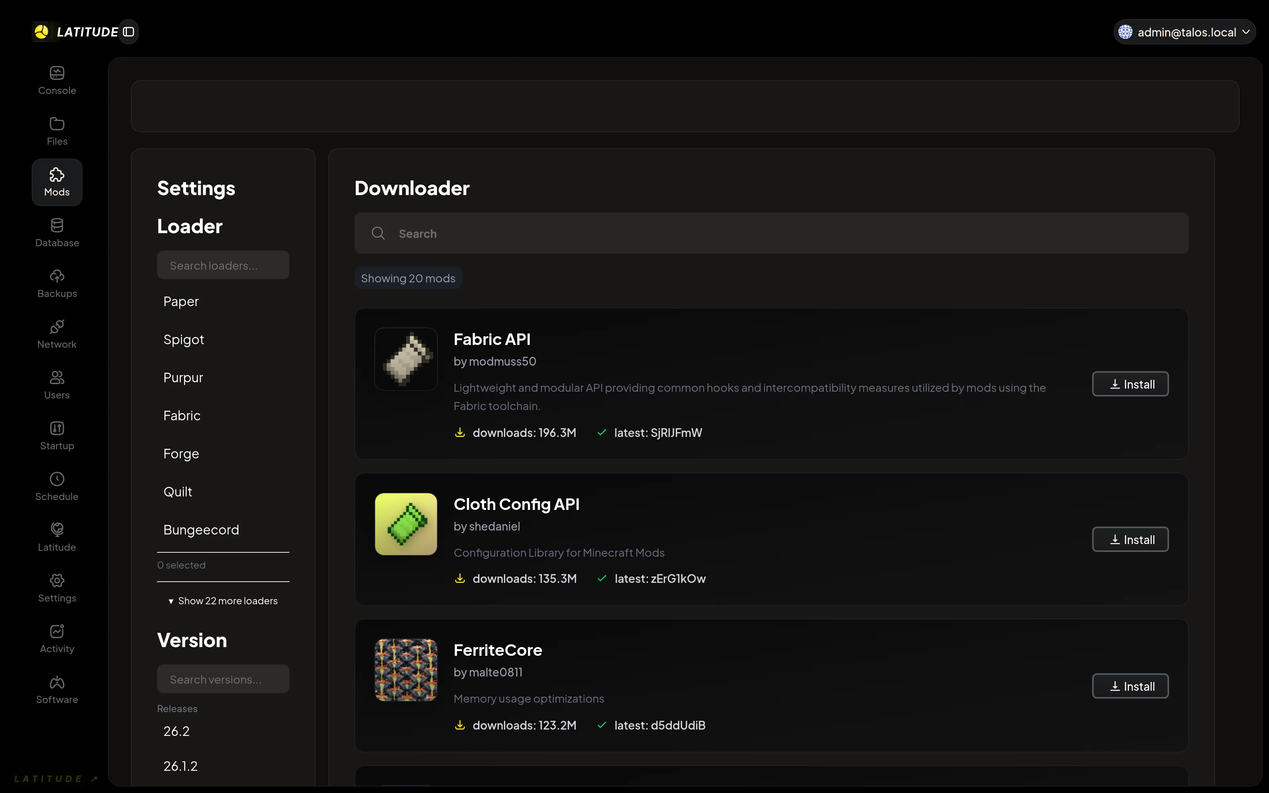Click the 0 selected loaders counter
This screenshot has width=1269, height=793.
click(182, 565)
